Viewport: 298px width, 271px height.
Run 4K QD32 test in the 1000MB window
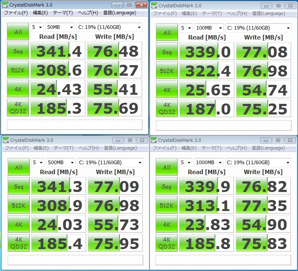[x=167, y=243]
